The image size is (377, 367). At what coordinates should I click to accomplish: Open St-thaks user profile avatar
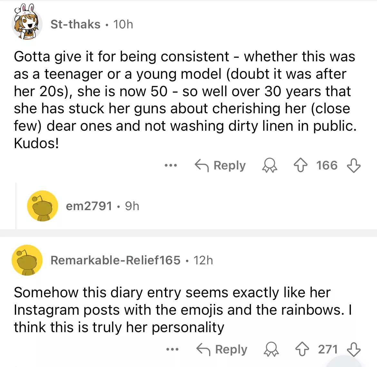(27, 24)
